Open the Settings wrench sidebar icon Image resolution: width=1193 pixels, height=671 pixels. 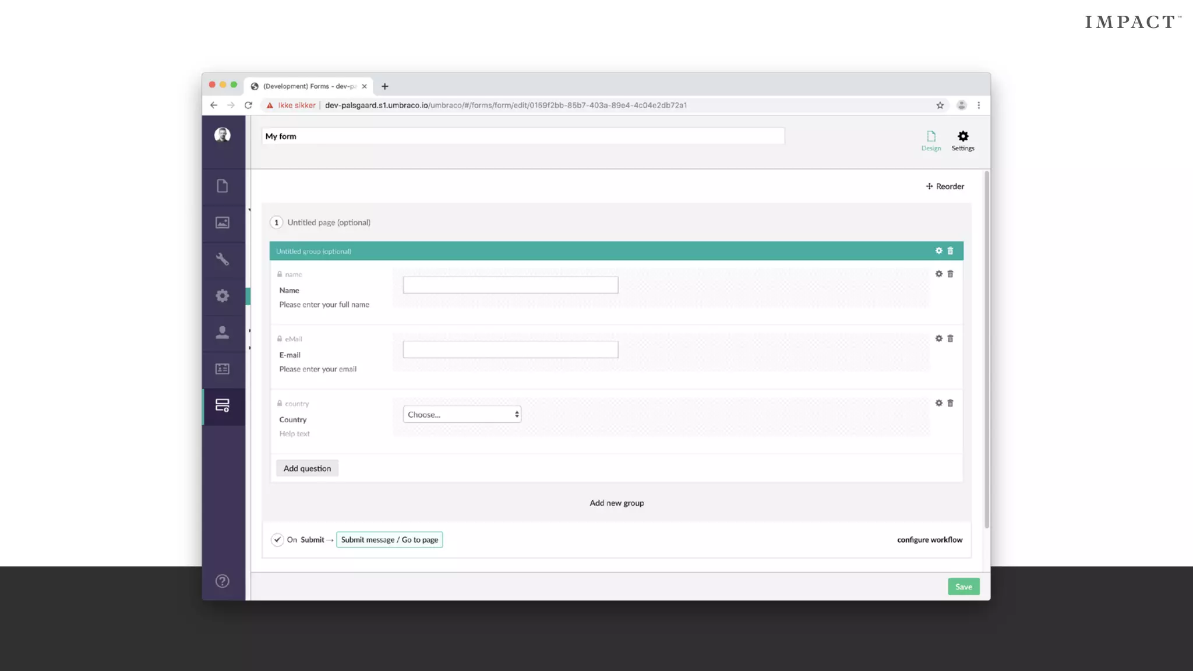coord(222,259)
